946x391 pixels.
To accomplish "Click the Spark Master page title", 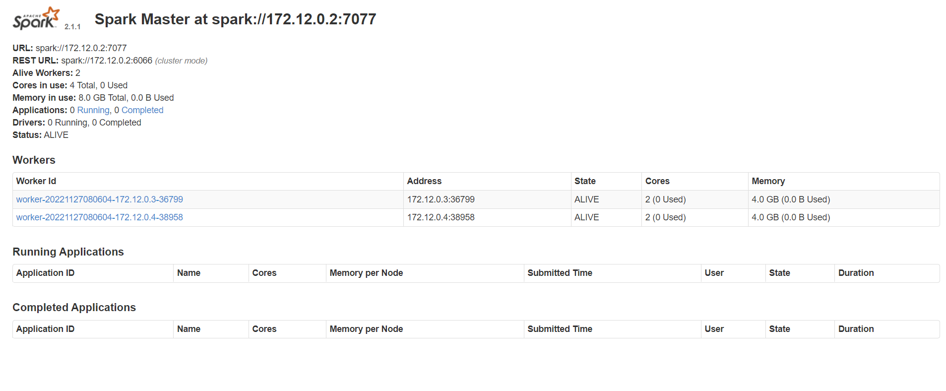I will pos(235,19).
